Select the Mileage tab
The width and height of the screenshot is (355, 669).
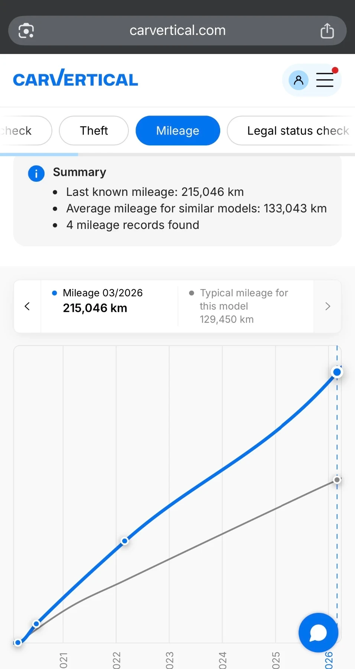coord(178,130)
